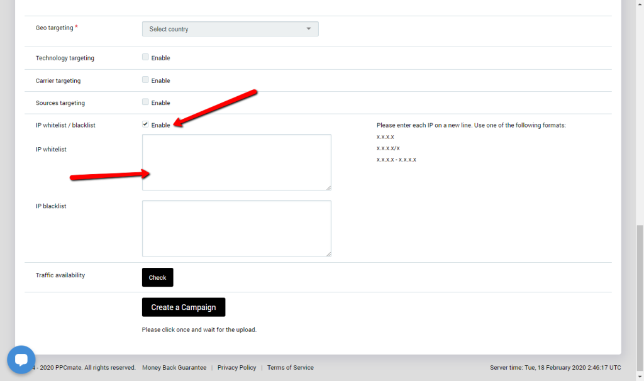Screen dimensions: 644x381
Task: Click the Geo targeting dropdown arrow
Action: [308, 29]
